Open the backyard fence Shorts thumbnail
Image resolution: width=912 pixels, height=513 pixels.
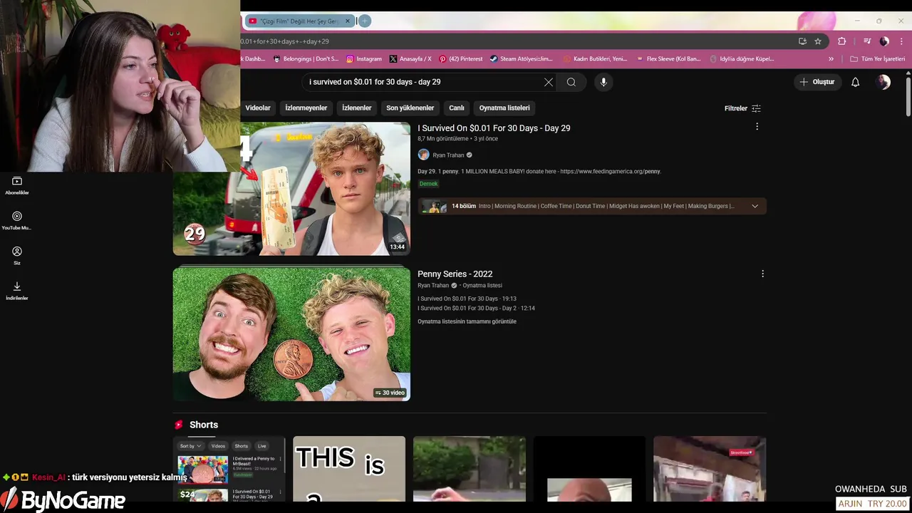[470, 470]
